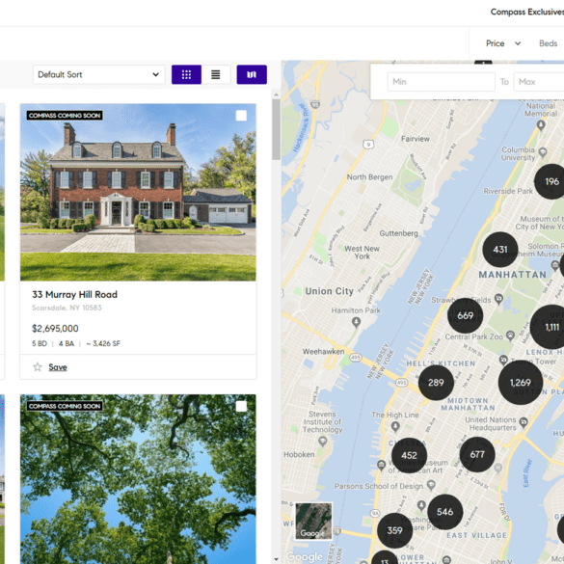Expand the Price filter dropdown
The height and width of the screenshot is (564, 564).
click(503, 43)
